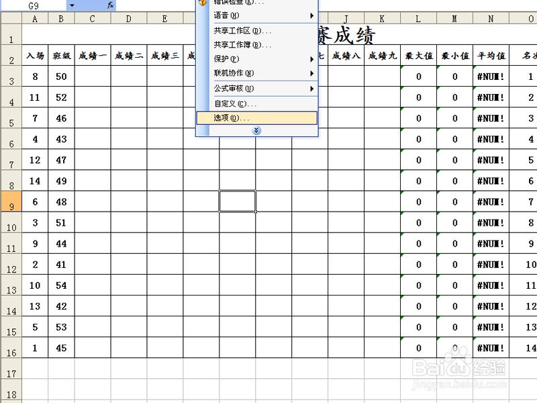Choose 自定义(C)... from the menu
This screenshot has height=403, width=537.
click(257, 103)
